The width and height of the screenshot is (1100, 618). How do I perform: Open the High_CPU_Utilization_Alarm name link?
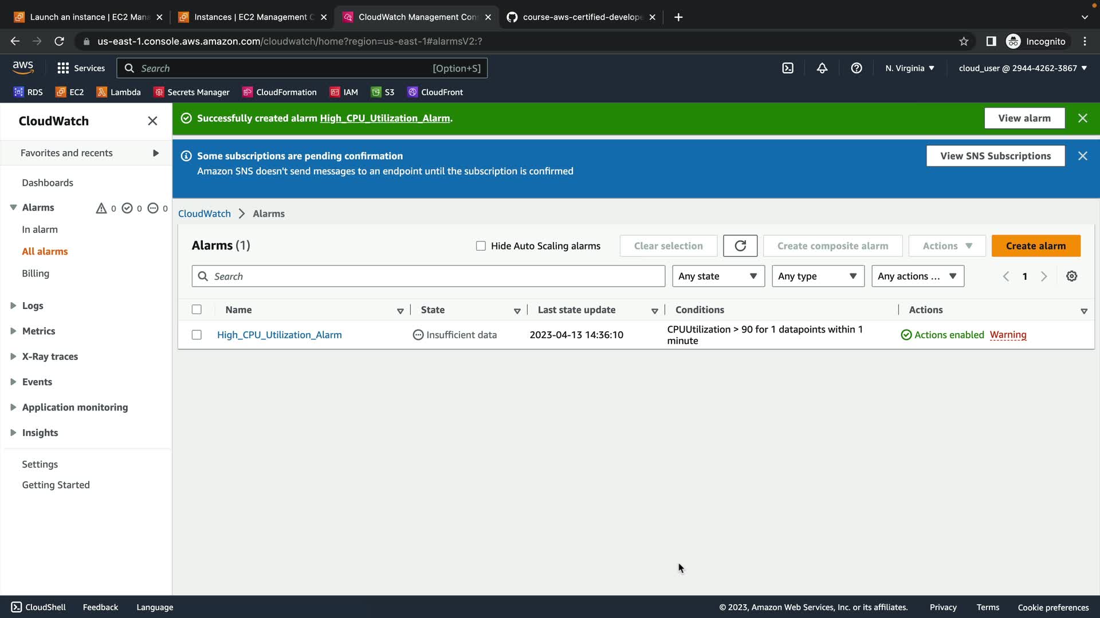tap(279, 335)
